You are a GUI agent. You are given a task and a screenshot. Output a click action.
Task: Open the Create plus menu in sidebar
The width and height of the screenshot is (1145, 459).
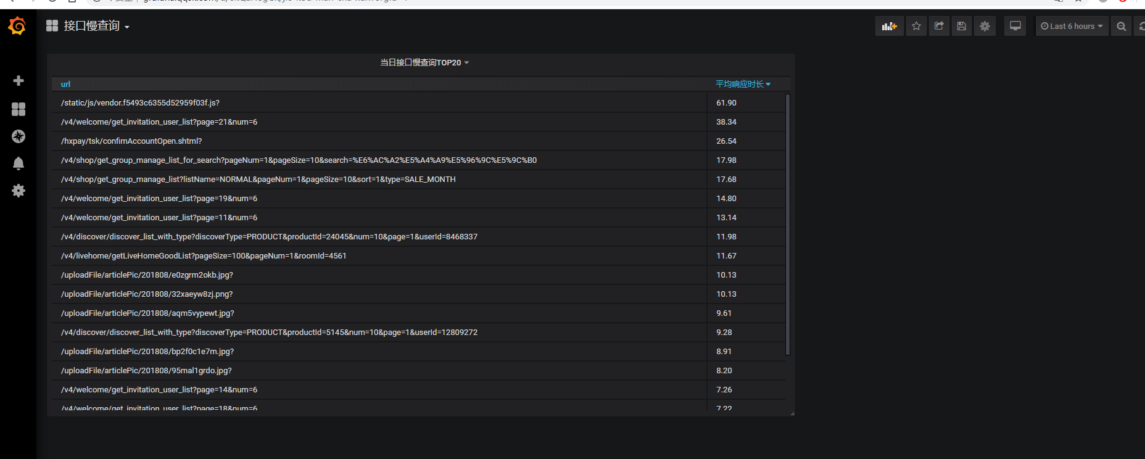19,81
